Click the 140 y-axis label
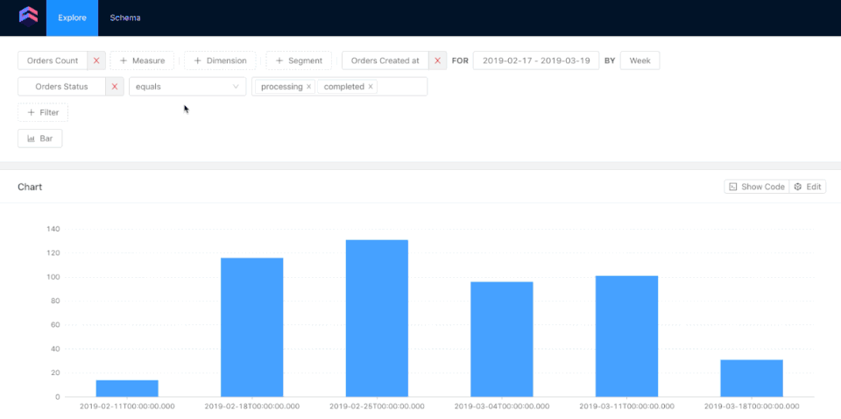Screen dimensions: 841x419 [x=53, y=229]
